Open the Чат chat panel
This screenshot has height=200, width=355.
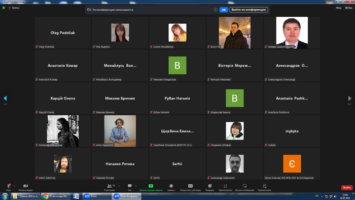[129, 187]
